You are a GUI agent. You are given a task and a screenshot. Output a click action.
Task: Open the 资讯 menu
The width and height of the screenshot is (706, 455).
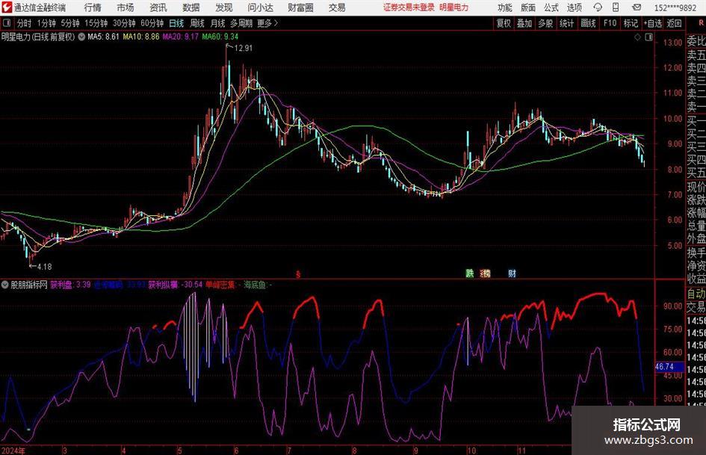tap(158, 7)
